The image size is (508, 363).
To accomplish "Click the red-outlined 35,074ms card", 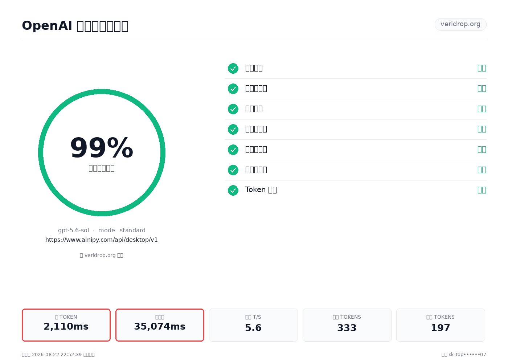I will coord(160,325).
